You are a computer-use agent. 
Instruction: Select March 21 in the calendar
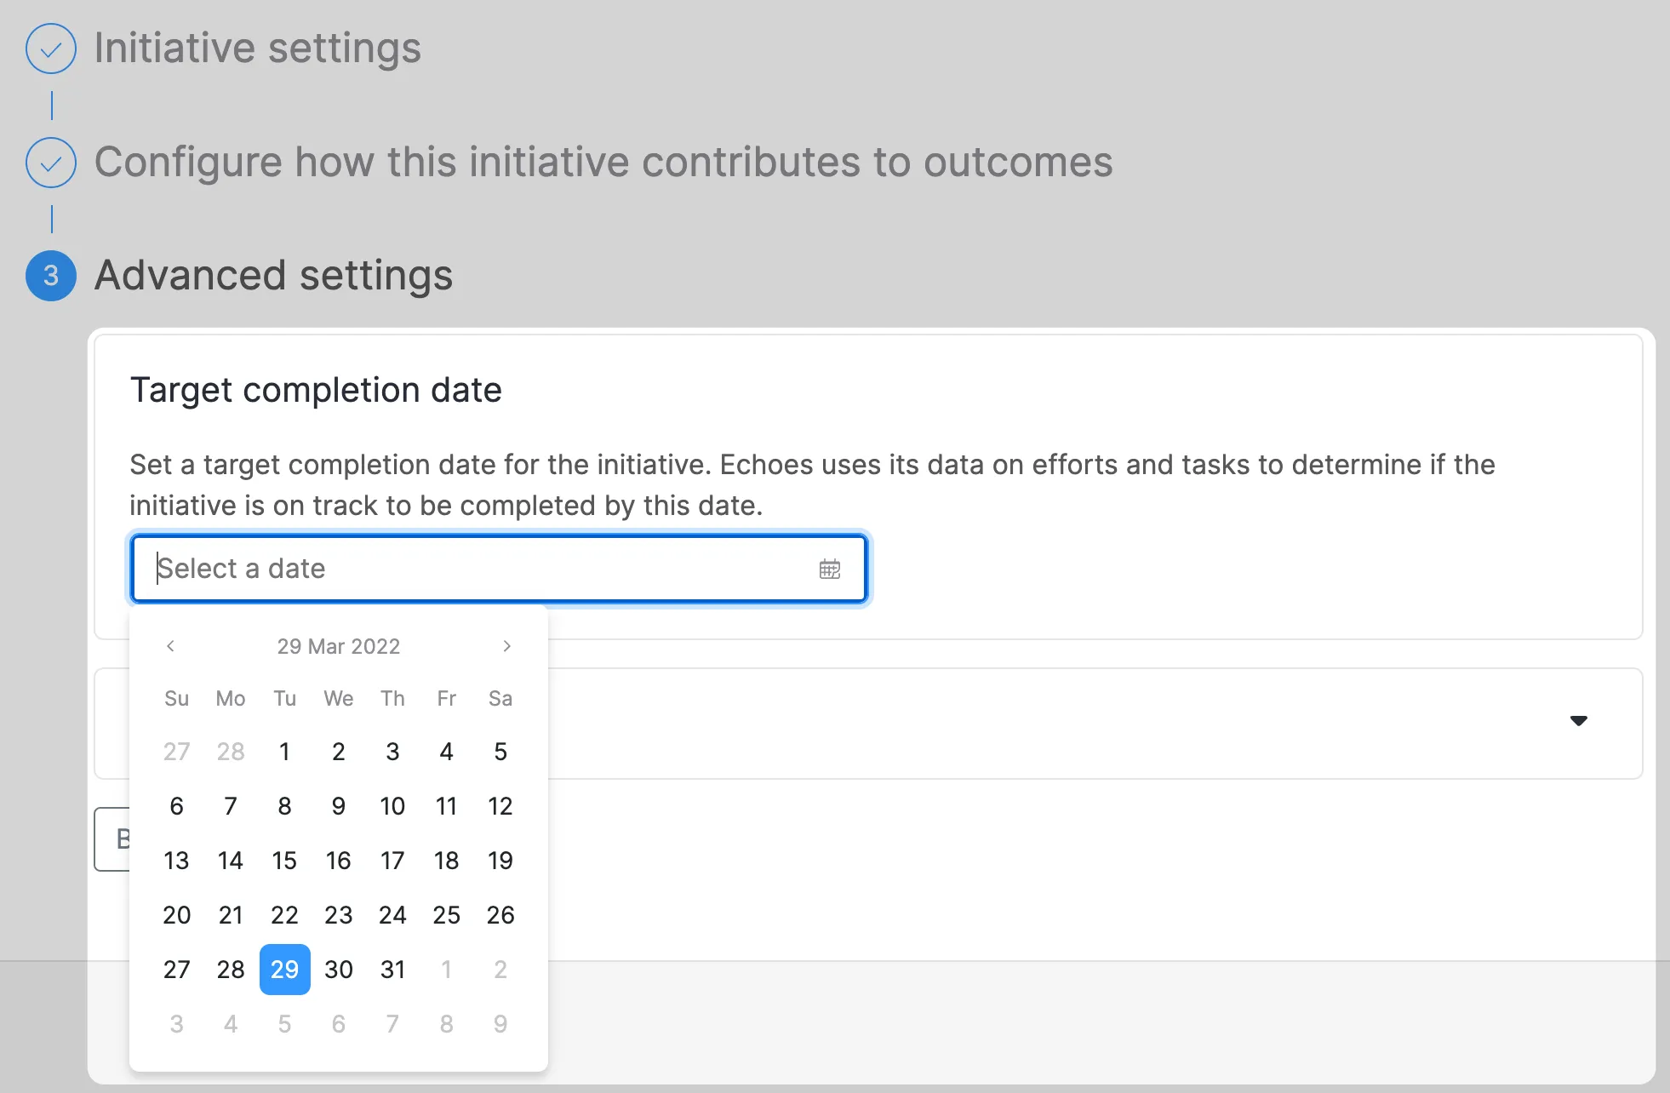click(231, 915)
